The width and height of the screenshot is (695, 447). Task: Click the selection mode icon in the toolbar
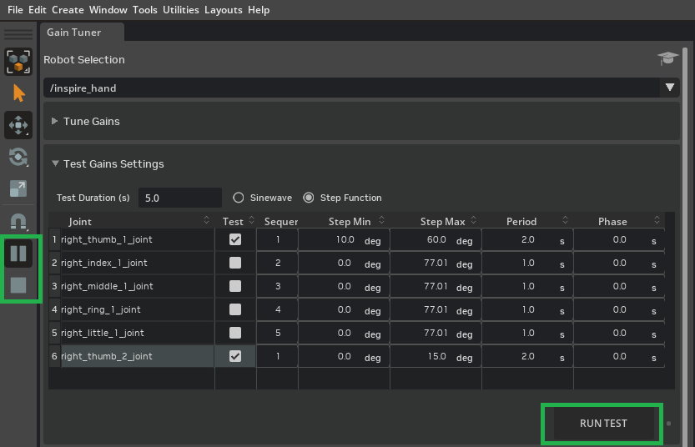18,62
